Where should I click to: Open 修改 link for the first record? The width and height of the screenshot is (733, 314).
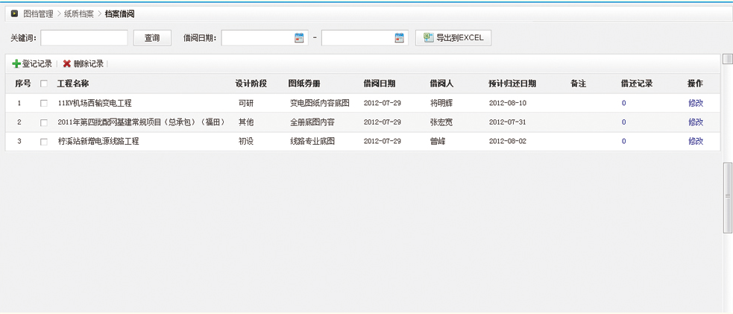(695, 104)
